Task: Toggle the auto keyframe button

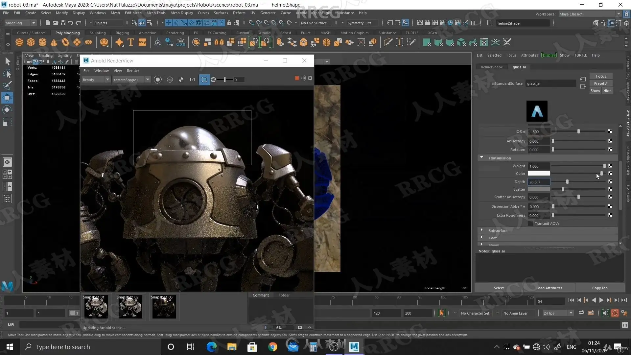Action: [x=615, y=313]
